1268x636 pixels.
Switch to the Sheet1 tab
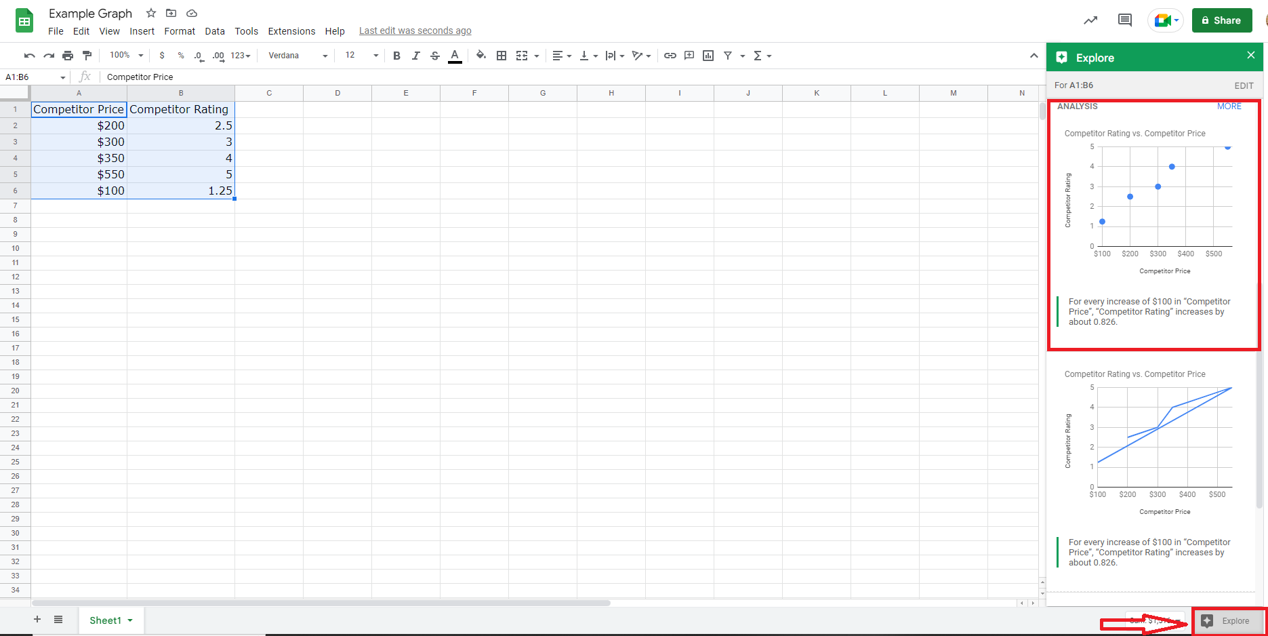tap(106, 620)
